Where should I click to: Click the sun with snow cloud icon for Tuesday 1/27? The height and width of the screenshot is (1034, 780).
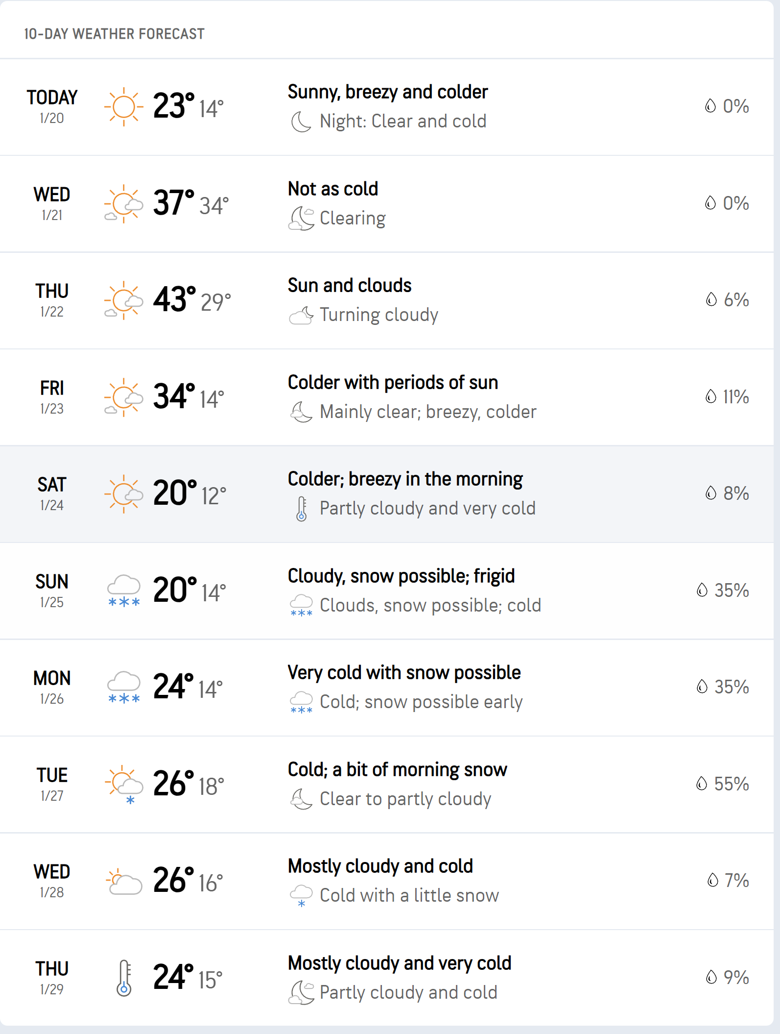click(124, 784)
